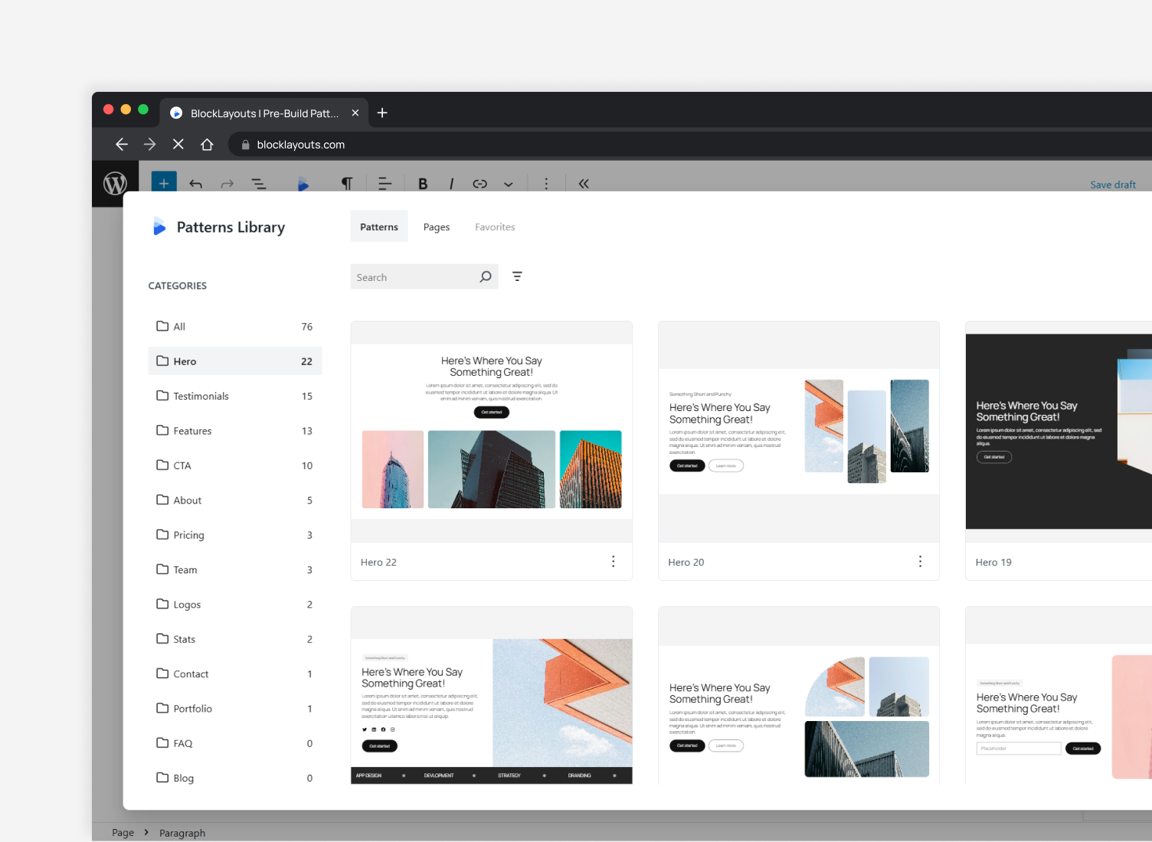Image resolution: width=1152 pixels, height=842 pixels.
Task: Open block options three-dot menu in toolbar
Action: (x=546, y=184)
